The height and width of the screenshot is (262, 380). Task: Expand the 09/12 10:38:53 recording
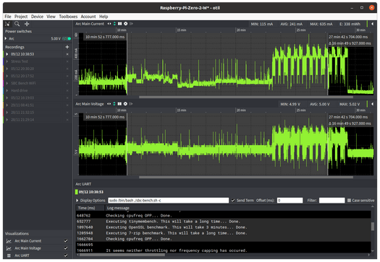point(7,54)
